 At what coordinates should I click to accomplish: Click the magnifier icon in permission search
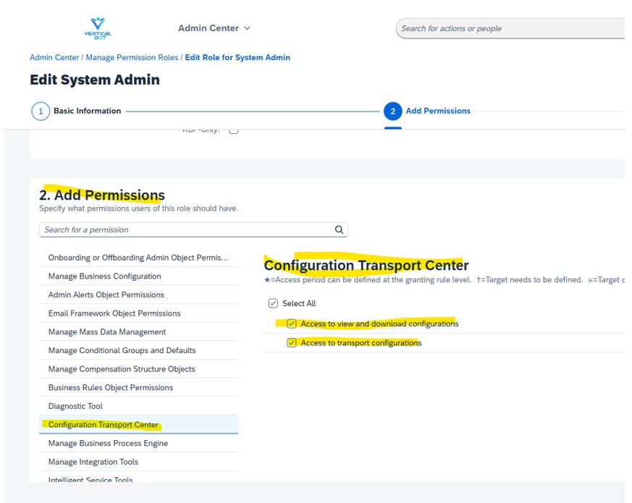tap(339, 229)
